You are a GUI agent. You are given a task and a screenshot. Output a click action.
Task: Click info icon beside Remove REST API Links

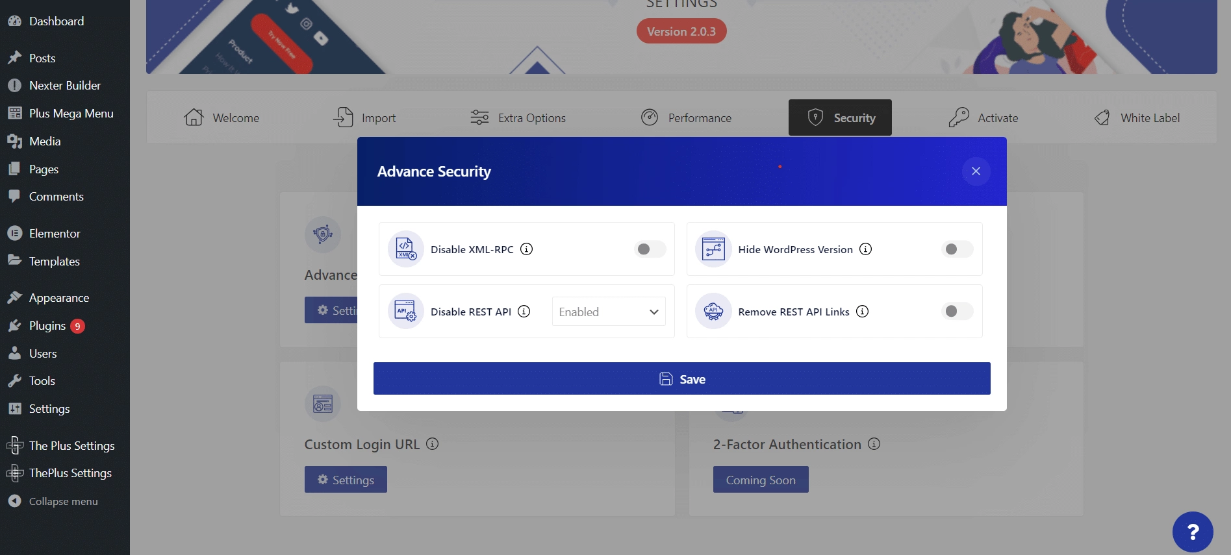click(x=862, y=312)
